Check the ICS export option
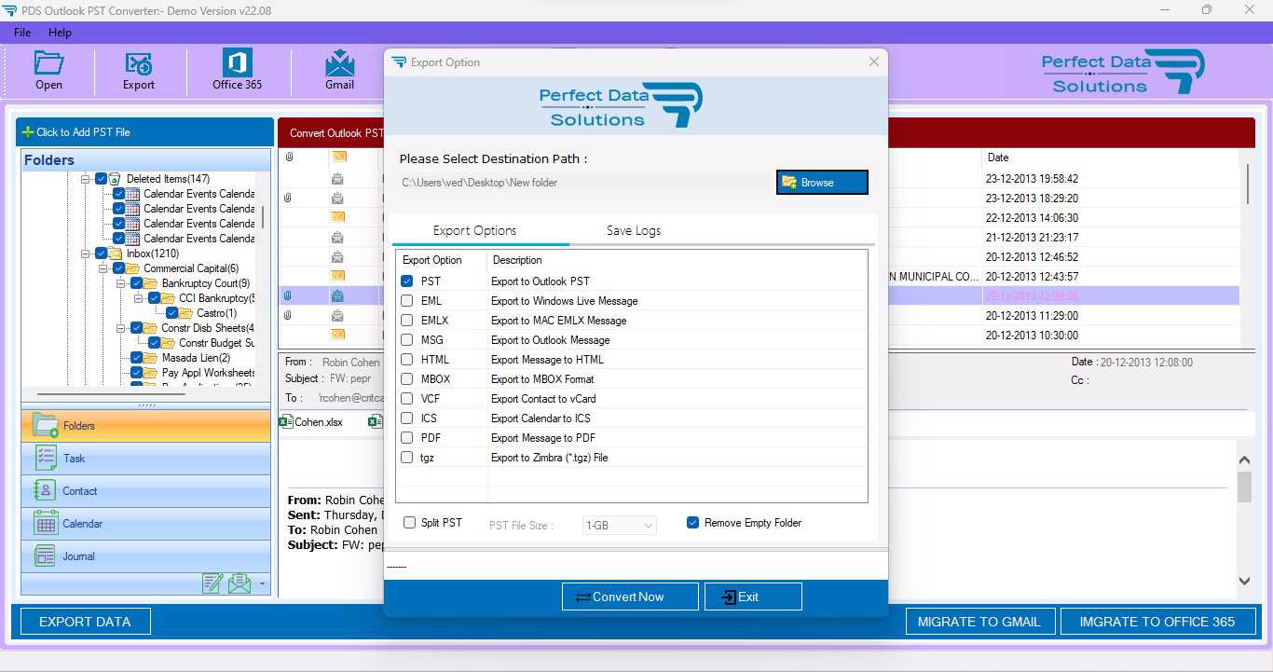Viewport: 1273px width, 672px height. pyautogui.click(x=407, y=418)
